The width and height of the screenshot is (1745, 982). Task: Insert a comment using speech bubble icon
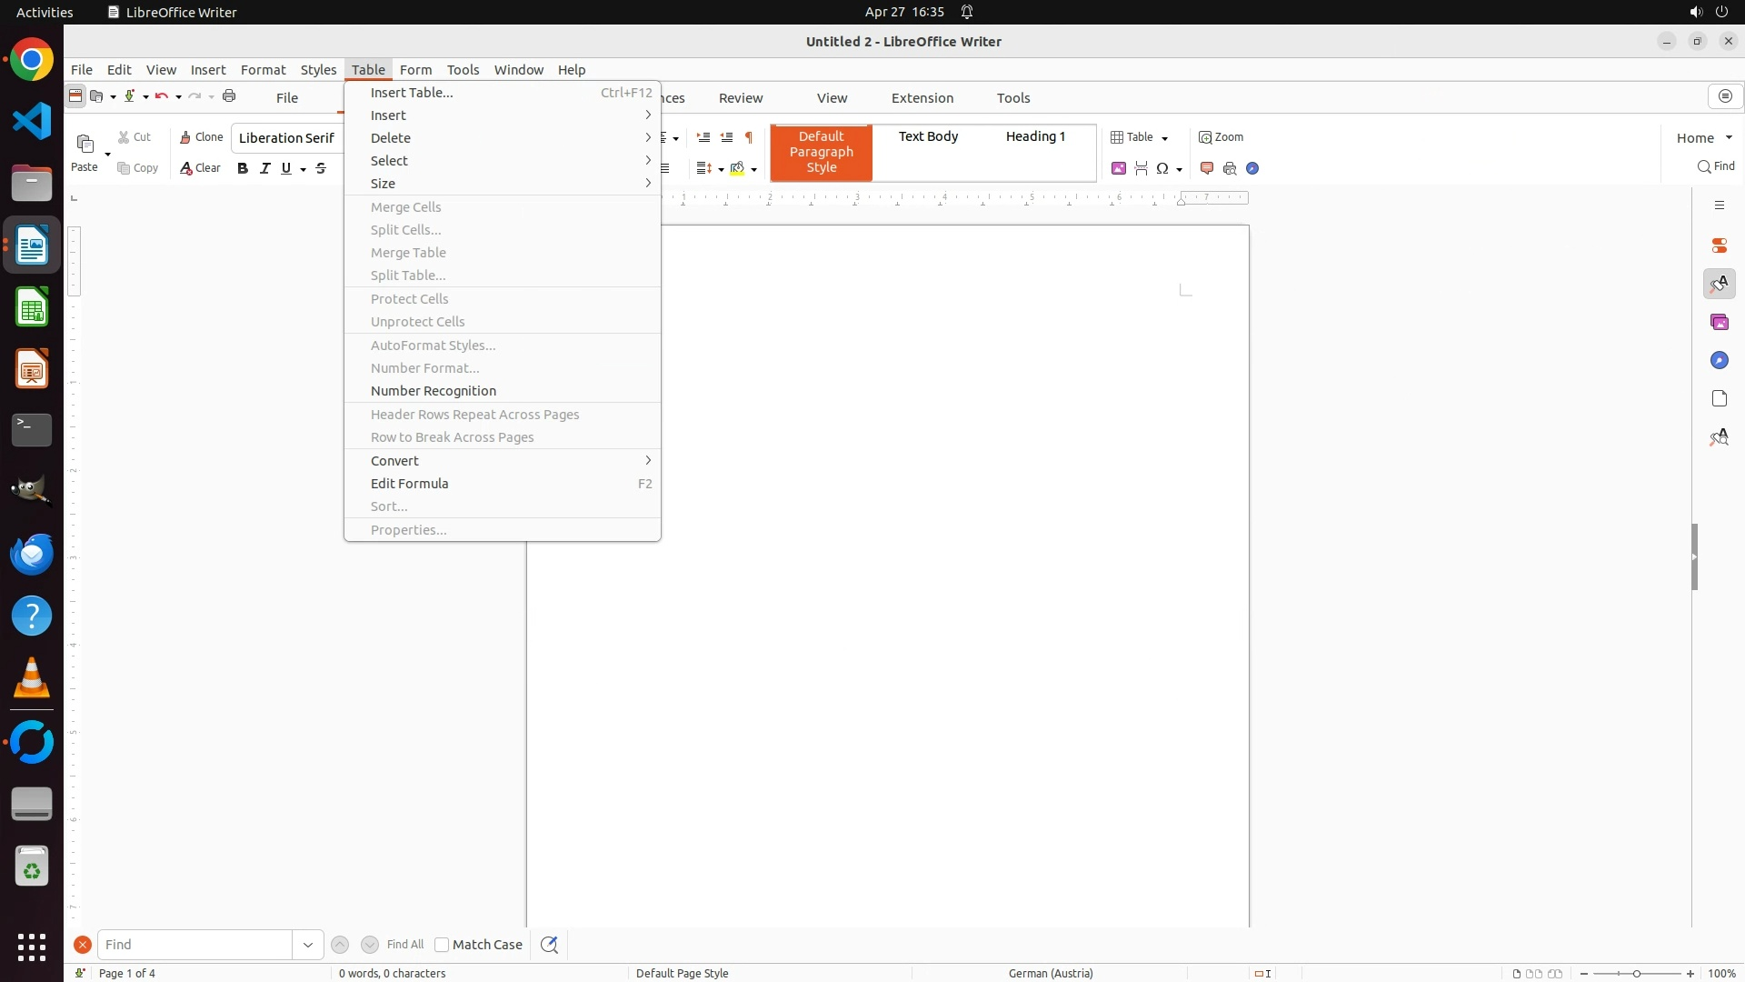point(1207,168)
